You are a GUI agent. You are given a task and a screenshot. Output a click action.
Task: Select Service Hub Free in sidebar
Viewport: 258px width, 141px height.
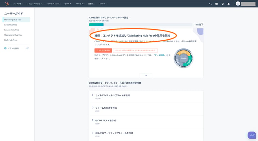coord(12,30)
